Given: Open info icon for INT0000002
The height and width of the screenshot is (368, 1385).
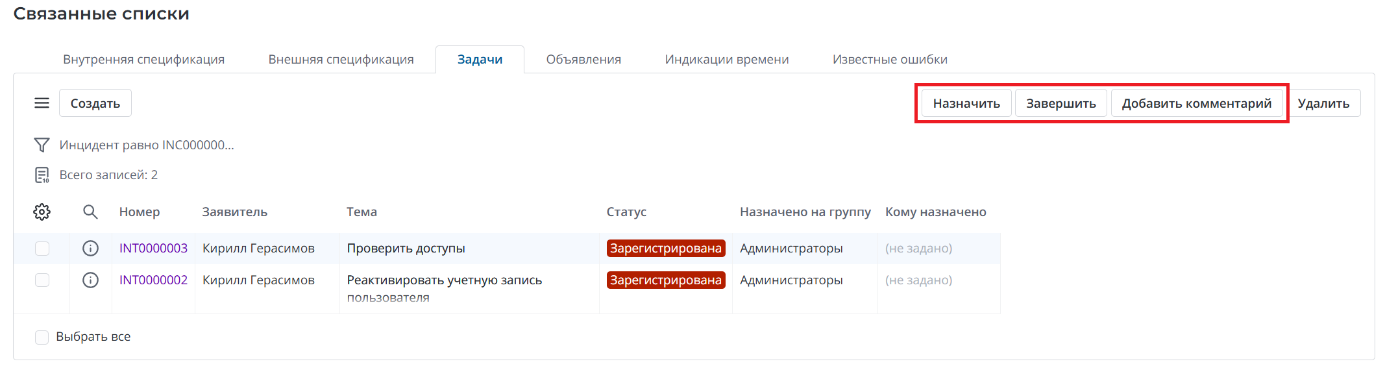Looking at the screenshot, I should coord(90,280).
